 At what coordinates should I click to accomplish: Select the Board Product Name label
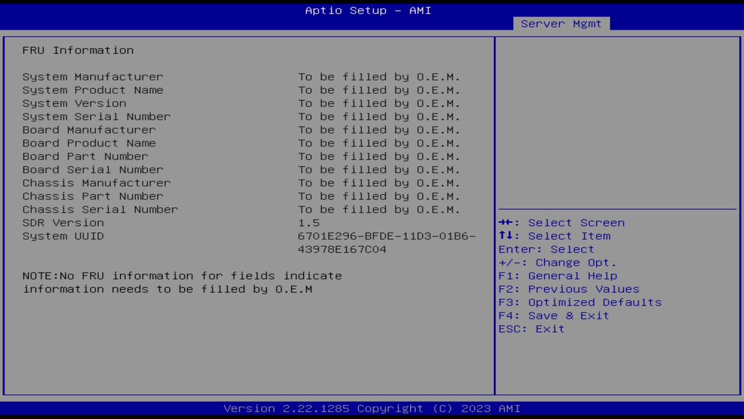click(90, 144)
